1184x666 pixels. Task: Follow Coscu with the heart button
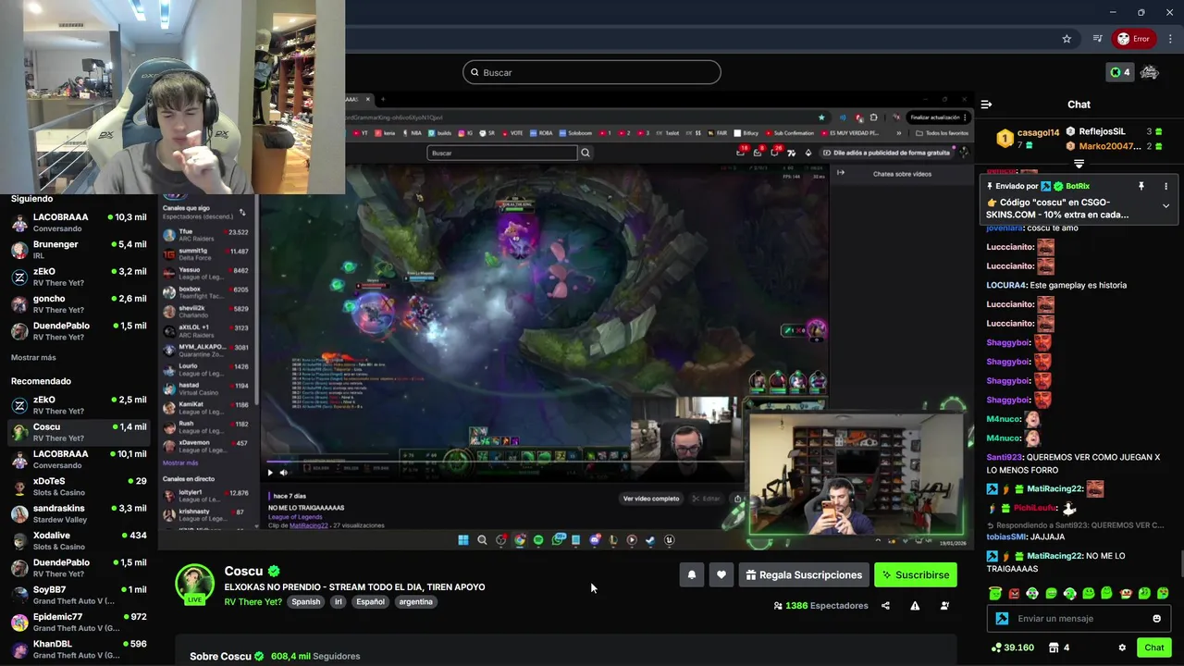coord(721,575)
